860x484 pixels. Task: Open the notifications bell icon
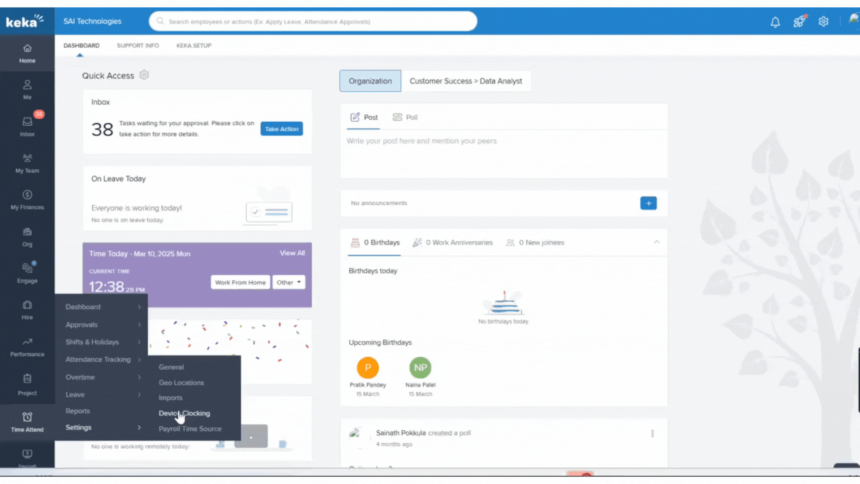pos(775,22)
